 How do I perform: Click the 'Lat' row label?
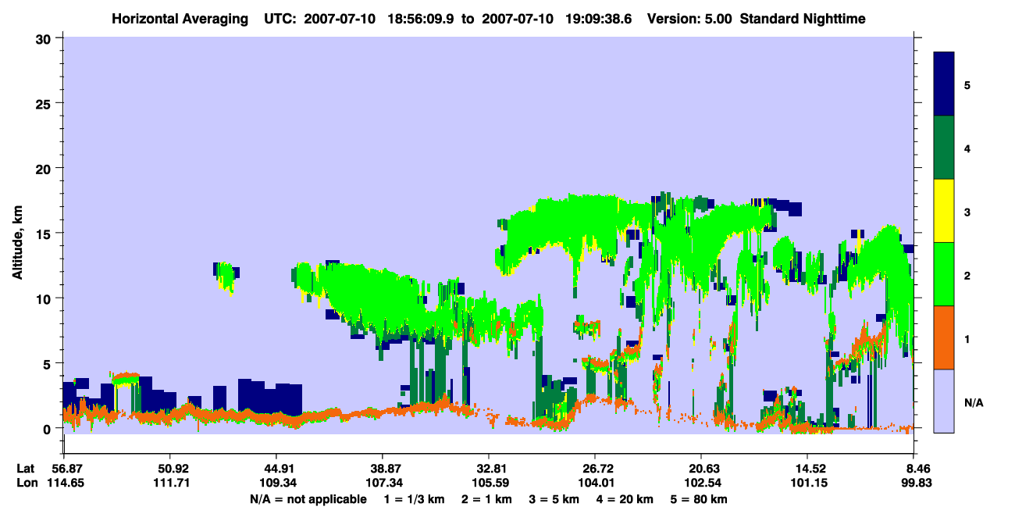pos(26,469)
